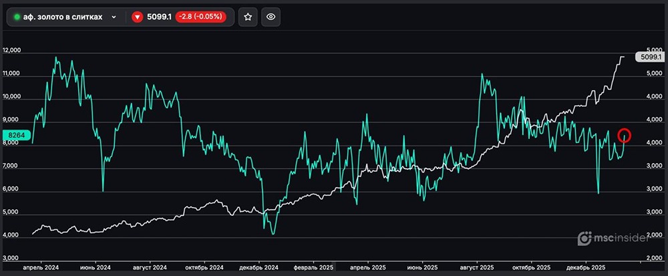Image resolution: width=668 pixels, height=276 pixels.
Task: Select the 5099.1 right-axis price label
Action: click(650, 57)
